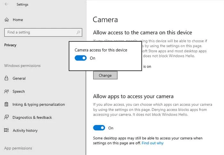
Task: Open the Find out why link
Action: pos(153,143)
